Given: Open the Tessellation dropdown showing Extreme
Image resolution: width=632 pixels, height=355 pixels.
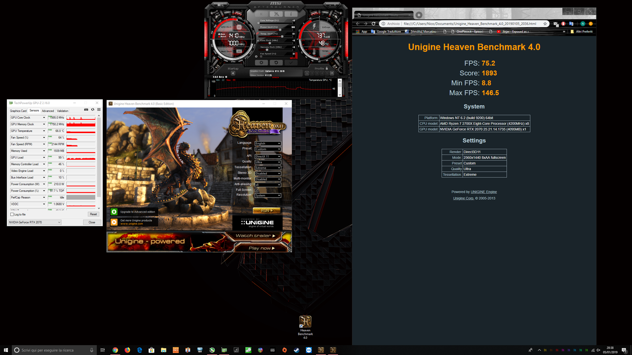Looking at the screenshot, I should point(268,168).
